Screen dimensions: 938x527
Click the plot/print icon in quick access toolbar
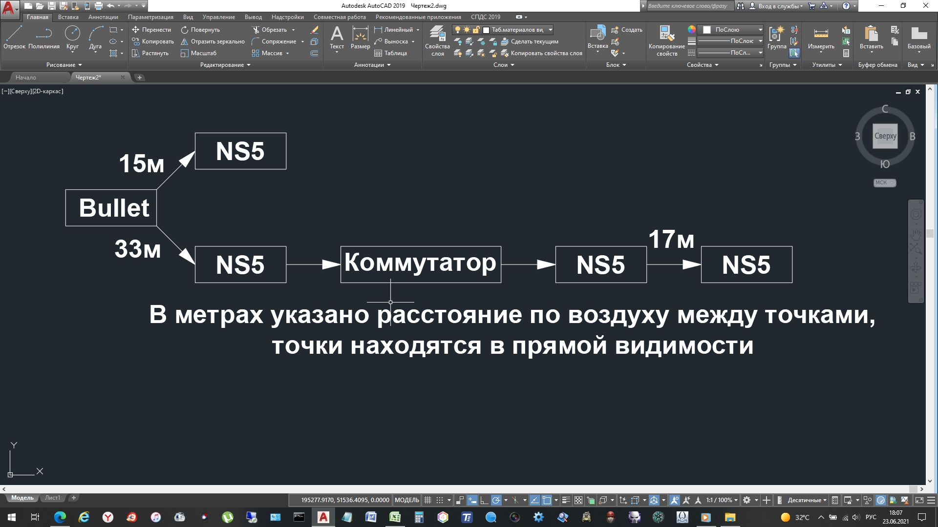point(99,6)
